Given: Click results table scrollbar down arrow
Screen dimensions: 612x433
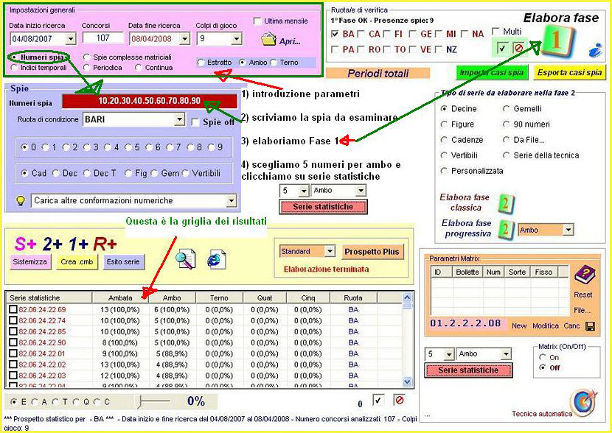Looking at the screenshot, I should [407, 381].
